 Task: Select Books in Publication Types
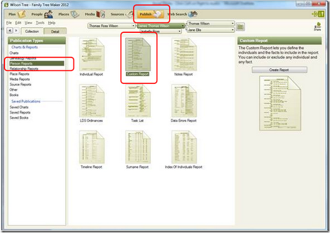pos(14,95)
